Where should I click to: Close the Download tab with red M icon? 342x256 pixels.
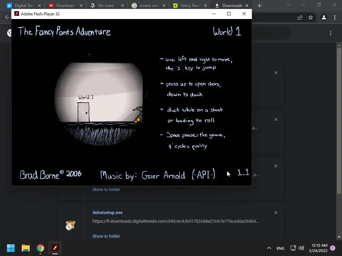click(81, 6)
